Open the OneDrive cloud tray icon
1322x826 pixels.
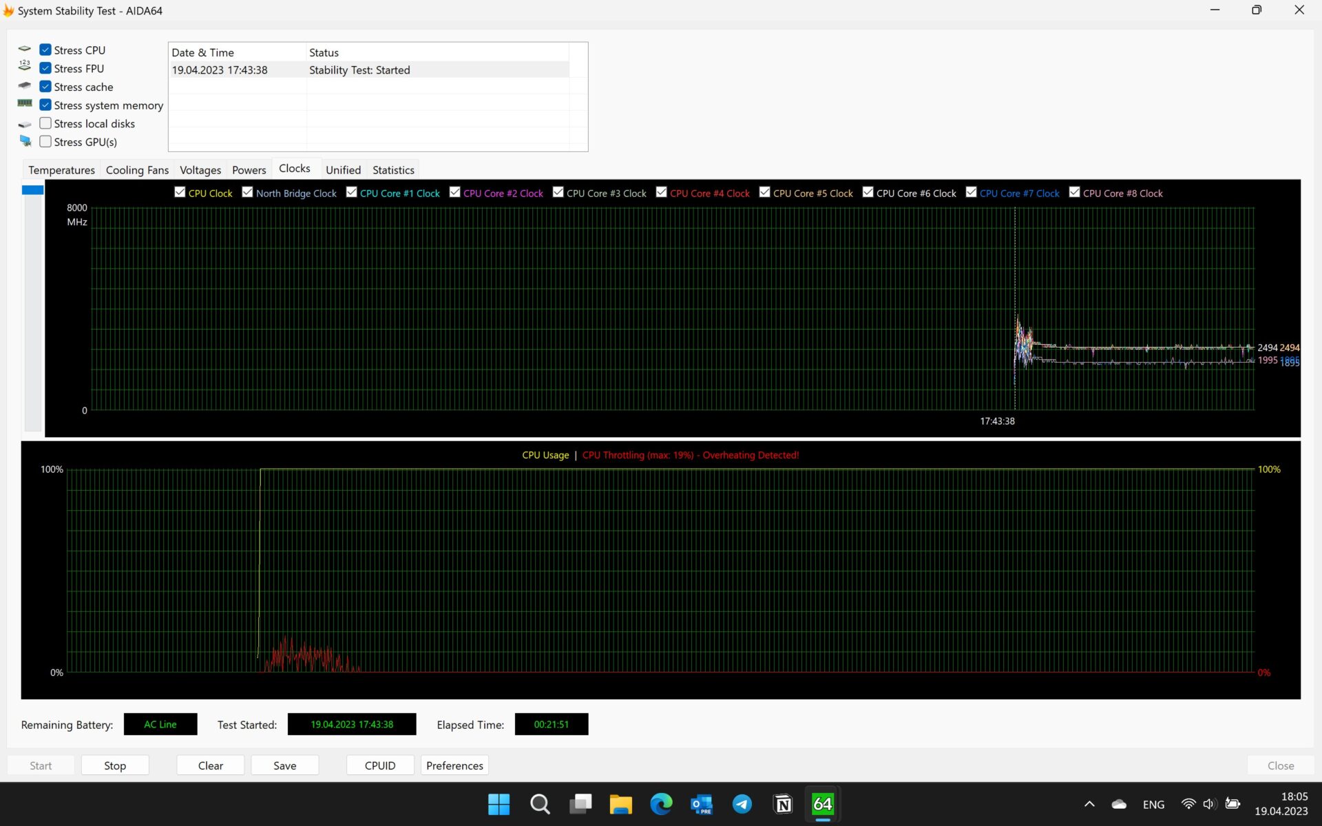(1119, 804)
